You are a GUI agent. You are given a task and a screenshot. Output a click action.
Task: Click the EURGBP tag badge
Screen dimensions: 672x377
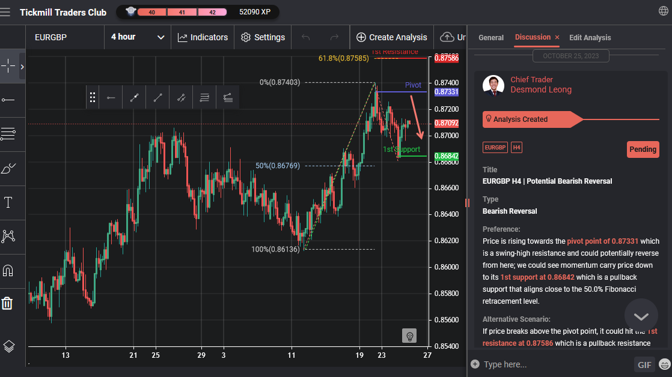pos(495,148)
